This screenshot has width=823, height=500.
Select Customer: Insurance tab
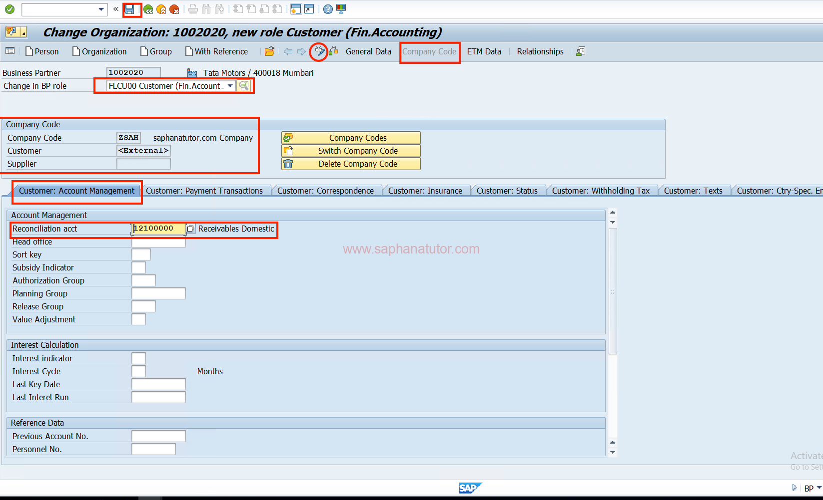[x=425, y=191]
